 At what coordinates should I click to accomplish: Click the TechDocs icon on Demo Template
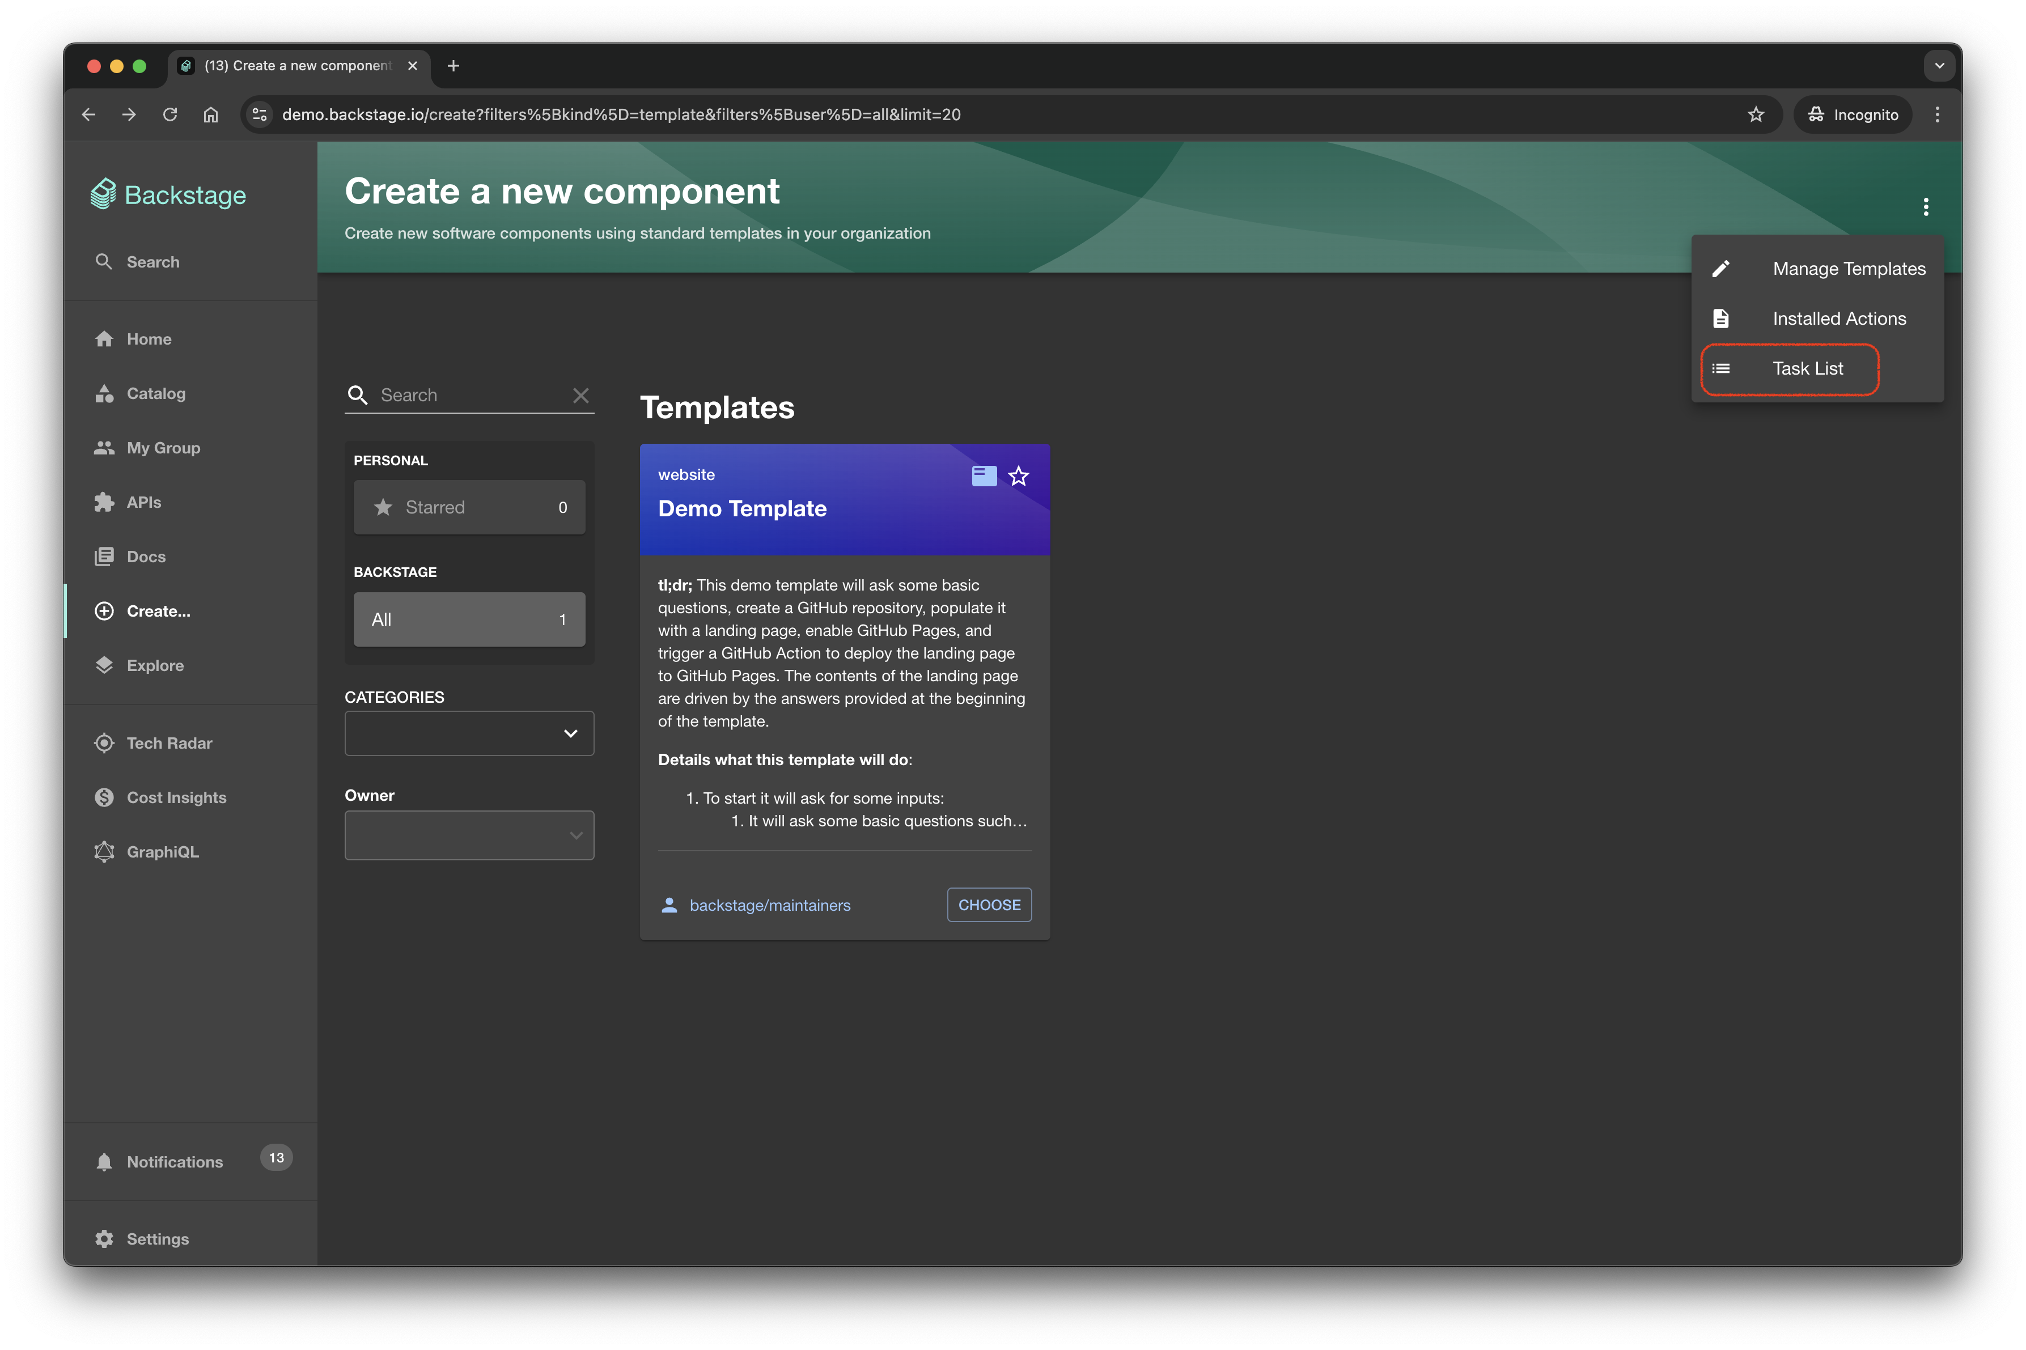tap(984, 476)
